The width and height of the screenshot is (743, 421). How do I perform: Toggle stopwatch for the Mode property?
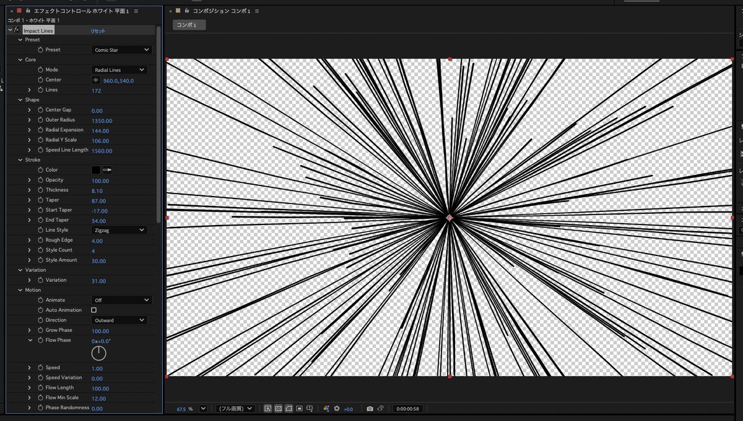(40, 70)
